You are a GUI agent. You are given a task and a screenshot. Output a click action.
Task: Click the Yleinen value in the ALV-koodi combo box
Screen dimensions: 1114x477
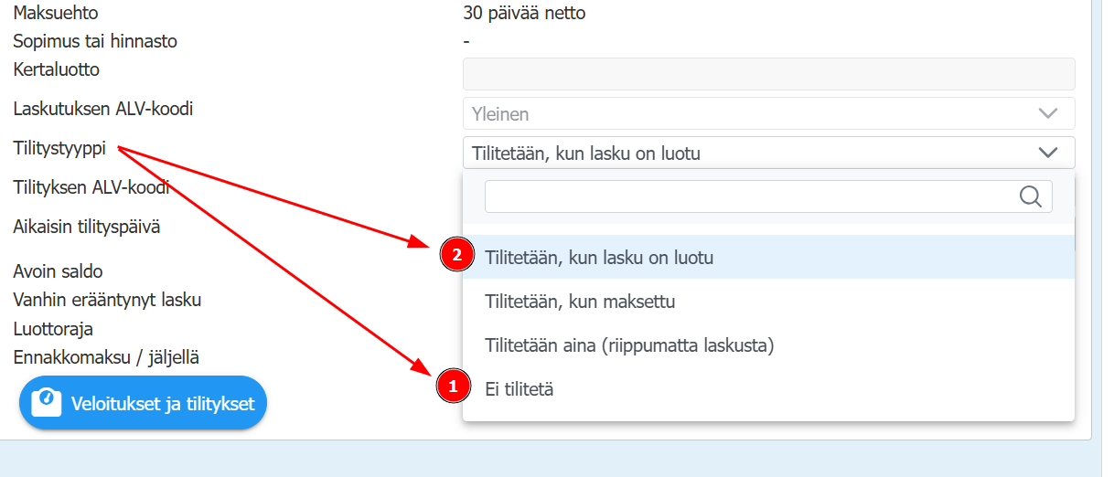pos(500,114)
